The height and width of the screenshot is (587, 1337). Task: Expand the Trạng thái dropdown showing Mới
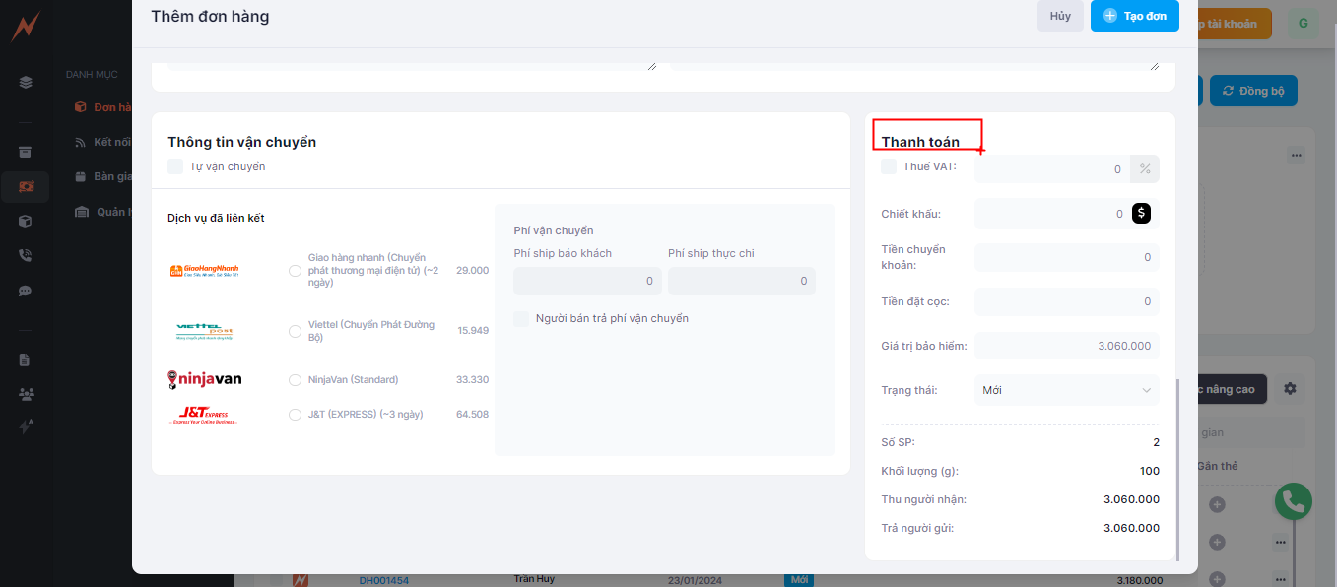1066,390
